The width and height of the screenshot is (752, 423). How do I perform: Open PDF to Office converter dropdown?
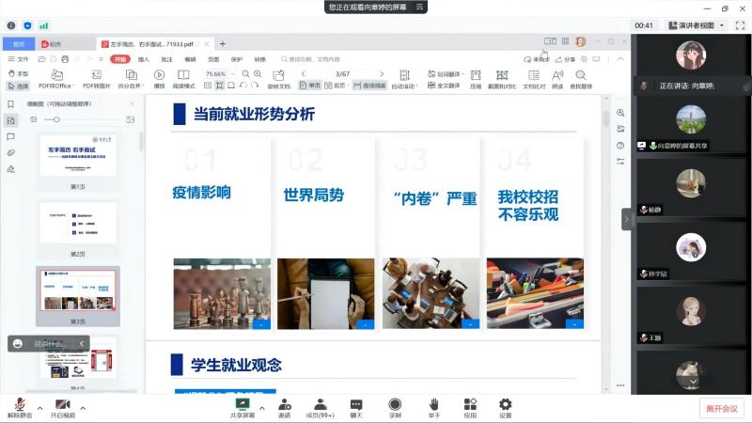[x=56, y=79]
